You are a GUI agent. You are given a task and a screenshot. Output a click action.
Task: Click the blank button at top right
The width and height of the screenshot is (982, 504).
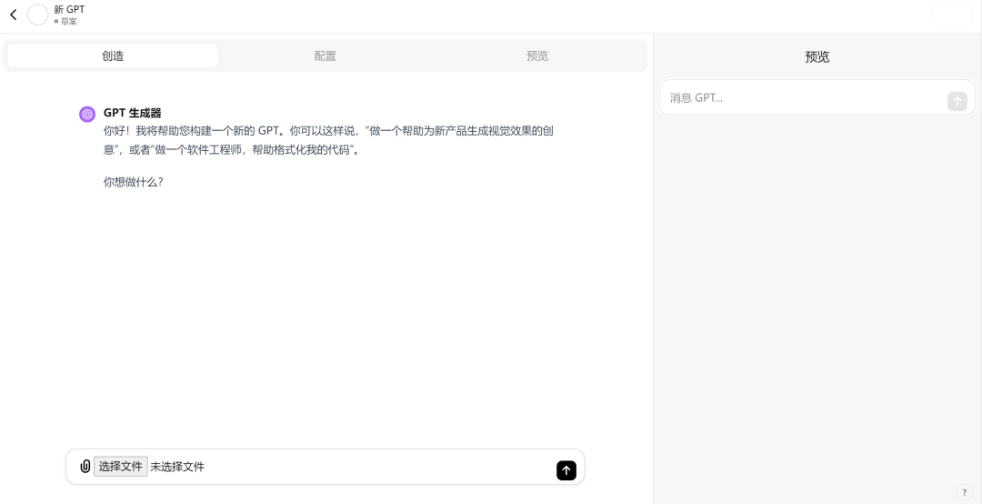[953, 15]
